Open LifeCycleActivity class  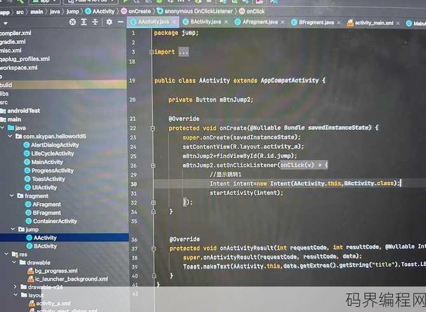[49, 153]
